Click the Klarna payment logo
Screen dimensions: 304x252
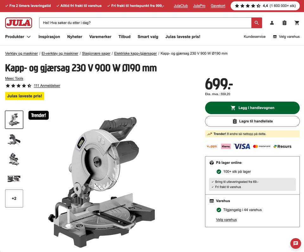click(x=226, y=146)
